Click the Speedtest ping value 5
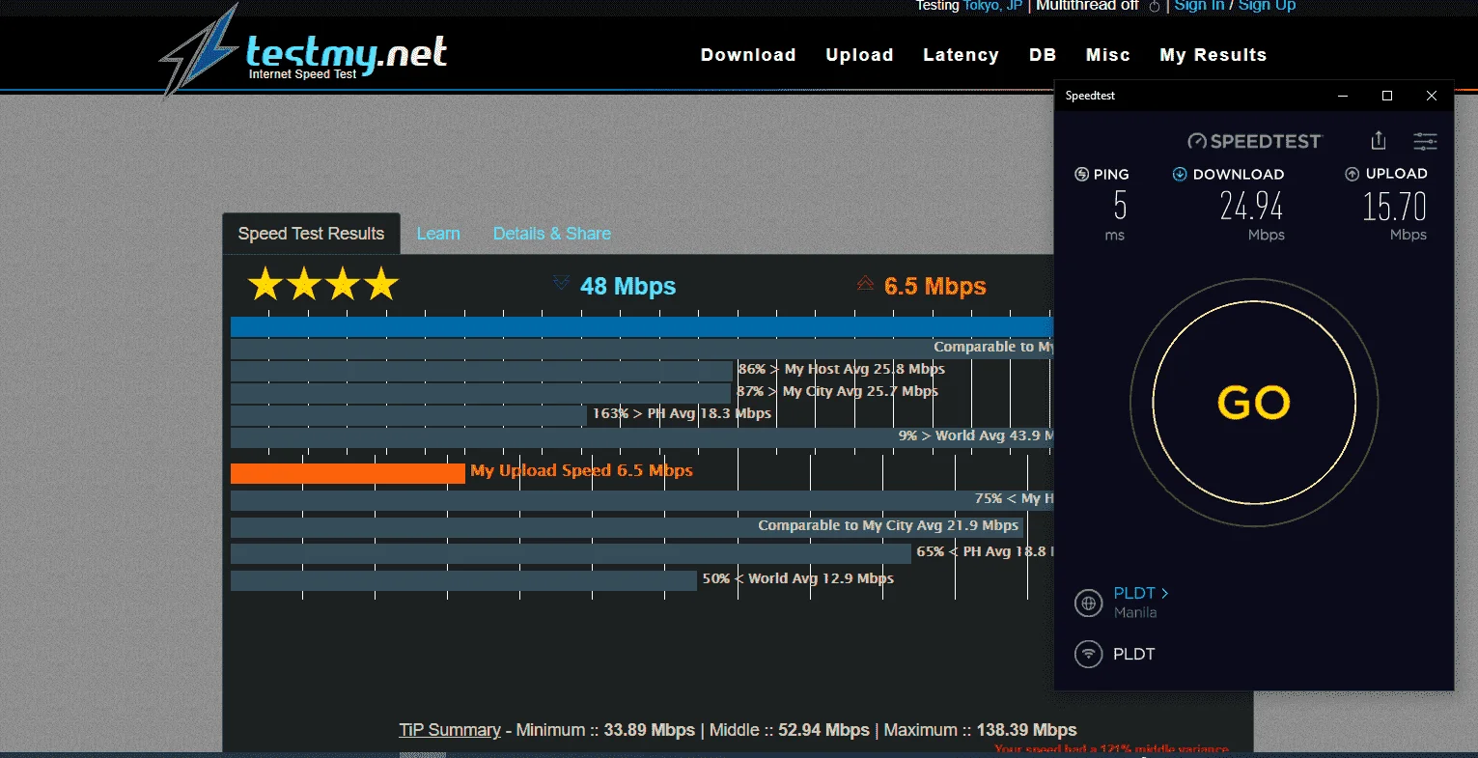This screenshot has width=1478, height=758. click(1120, 206)
